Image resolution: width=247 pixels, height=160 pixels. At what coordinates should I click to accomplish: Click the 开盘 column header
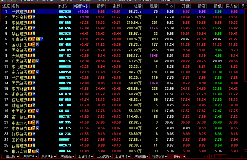185,6
